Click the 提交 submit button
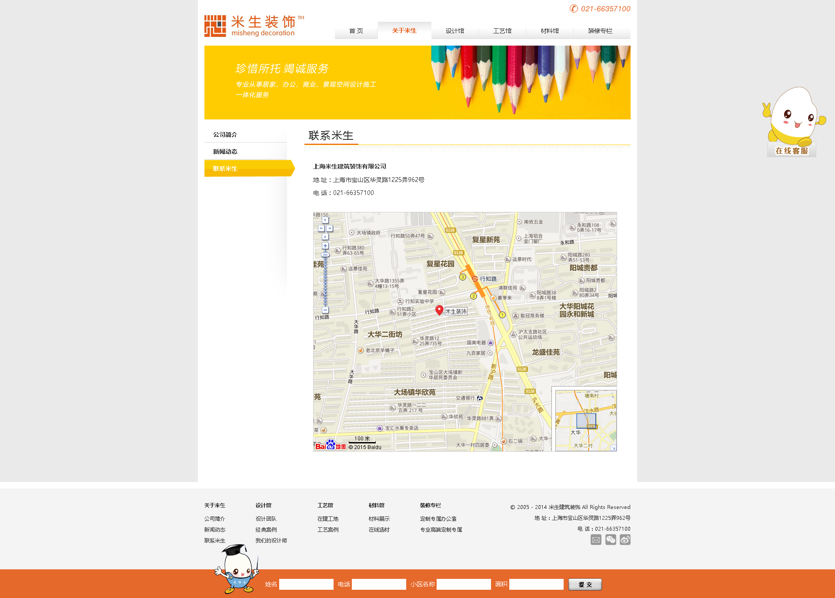835x598 pixels. (x=585, y=585)
